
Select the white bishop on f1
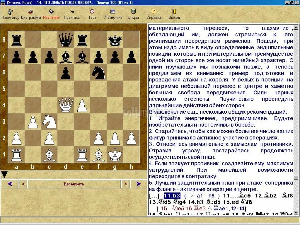pyautogui.click(x=99, y=154)
